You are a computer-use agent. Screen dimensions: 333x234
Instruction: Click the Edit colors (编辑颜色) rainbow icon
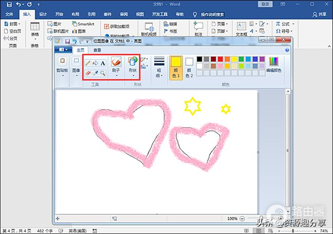(274, 62)
